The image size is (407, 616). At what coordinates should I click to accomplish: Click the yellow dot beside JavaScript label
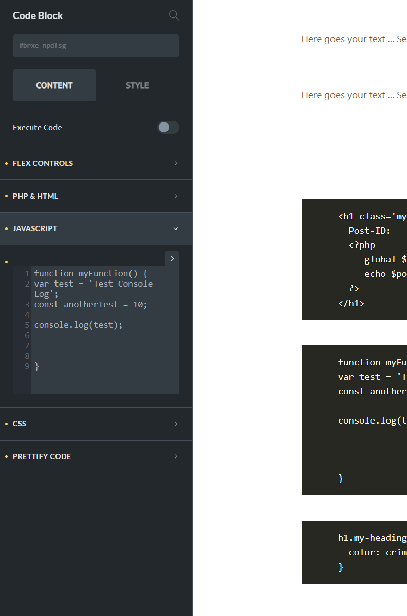coord(6,228)
